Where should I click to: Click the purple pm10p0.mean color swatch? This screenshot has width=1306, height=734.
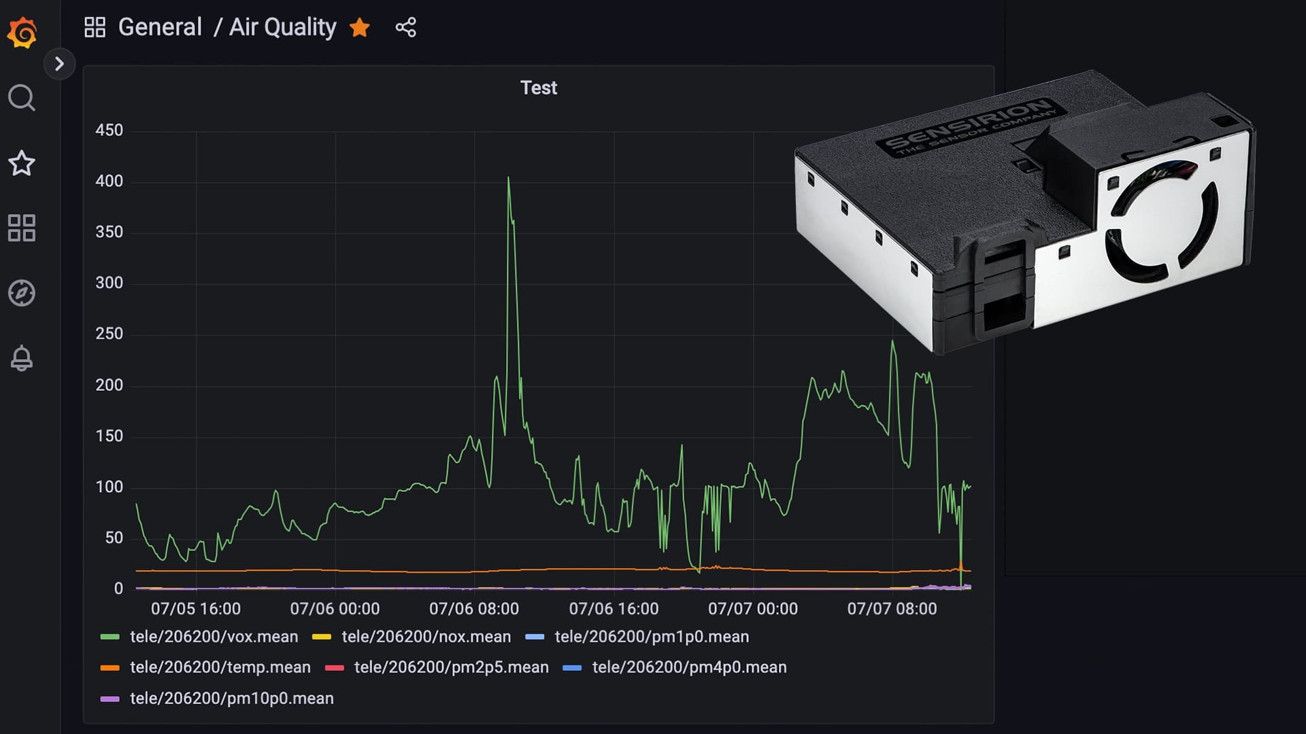click(x=110, y=699)
